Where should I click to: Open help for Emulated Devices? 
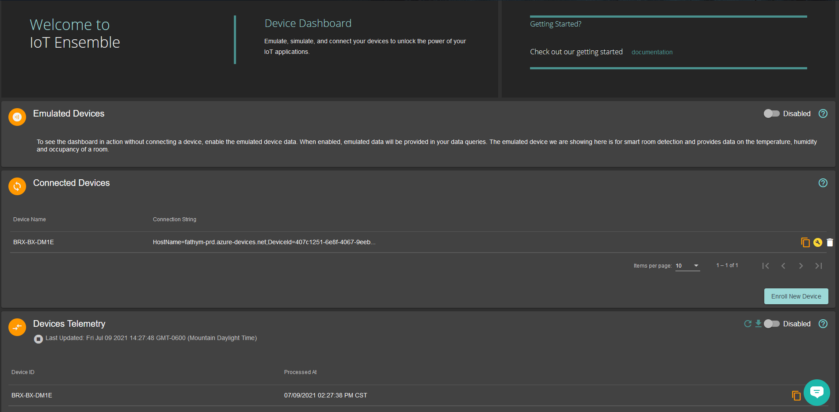point(823,113)
